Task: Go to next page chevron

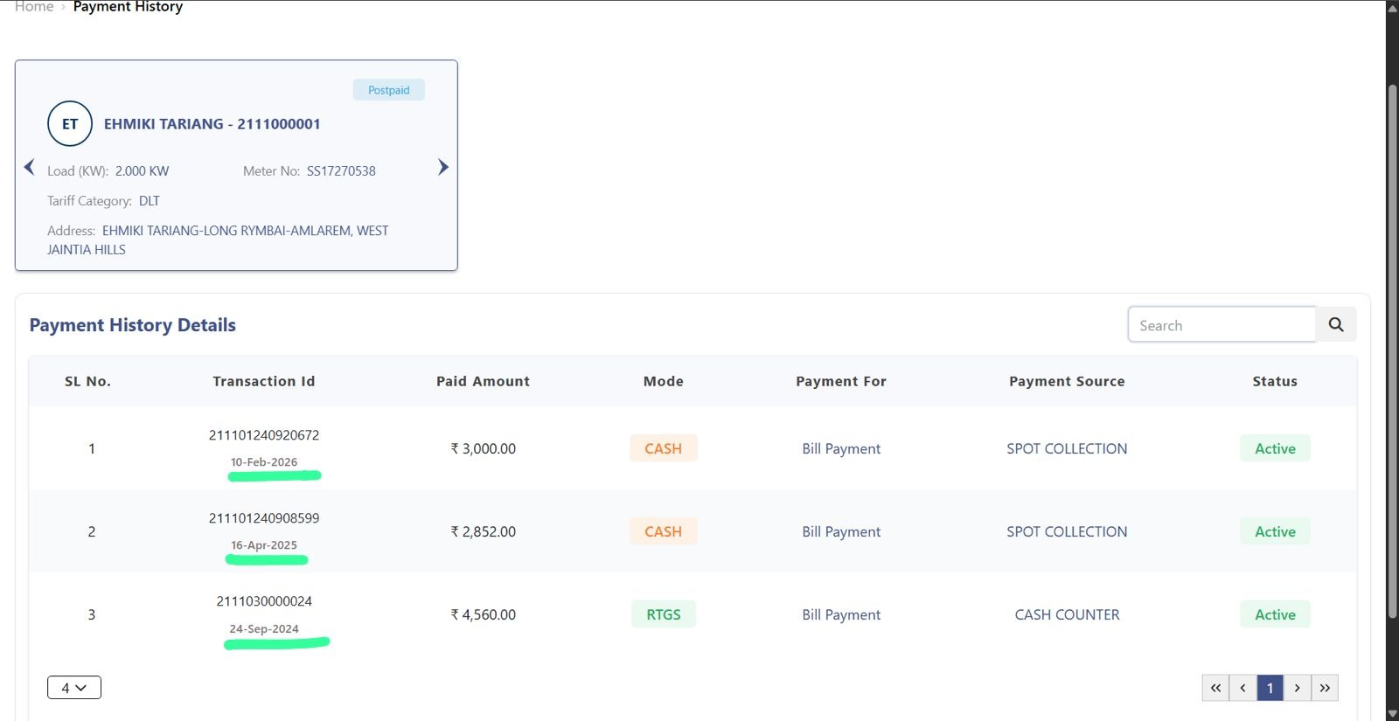Action: [1298, 688]
